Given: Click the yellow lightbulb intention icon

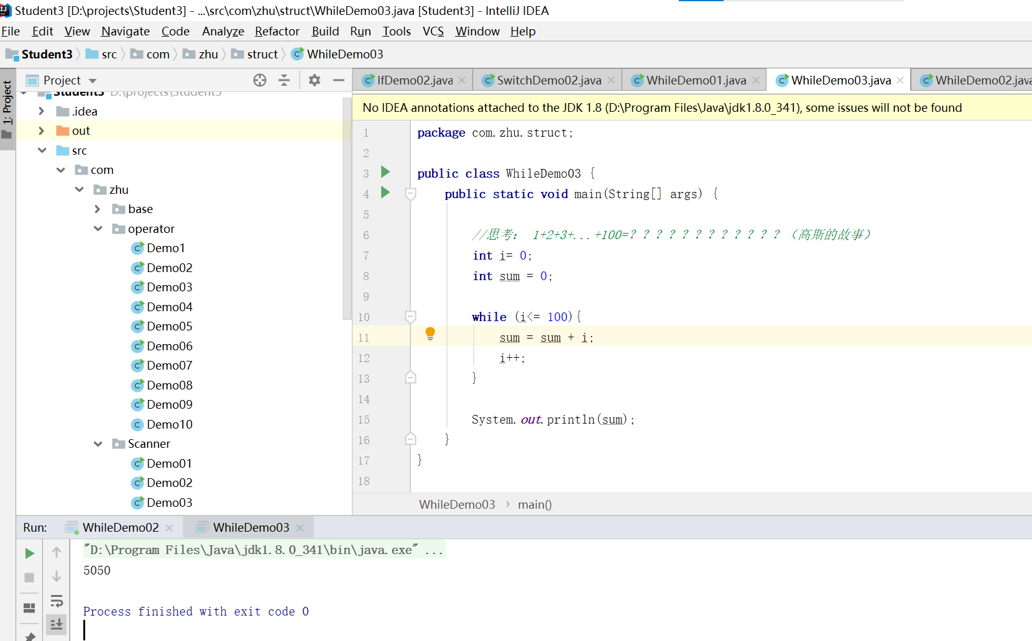Looking at the screenshot, I should pos(430,334).
